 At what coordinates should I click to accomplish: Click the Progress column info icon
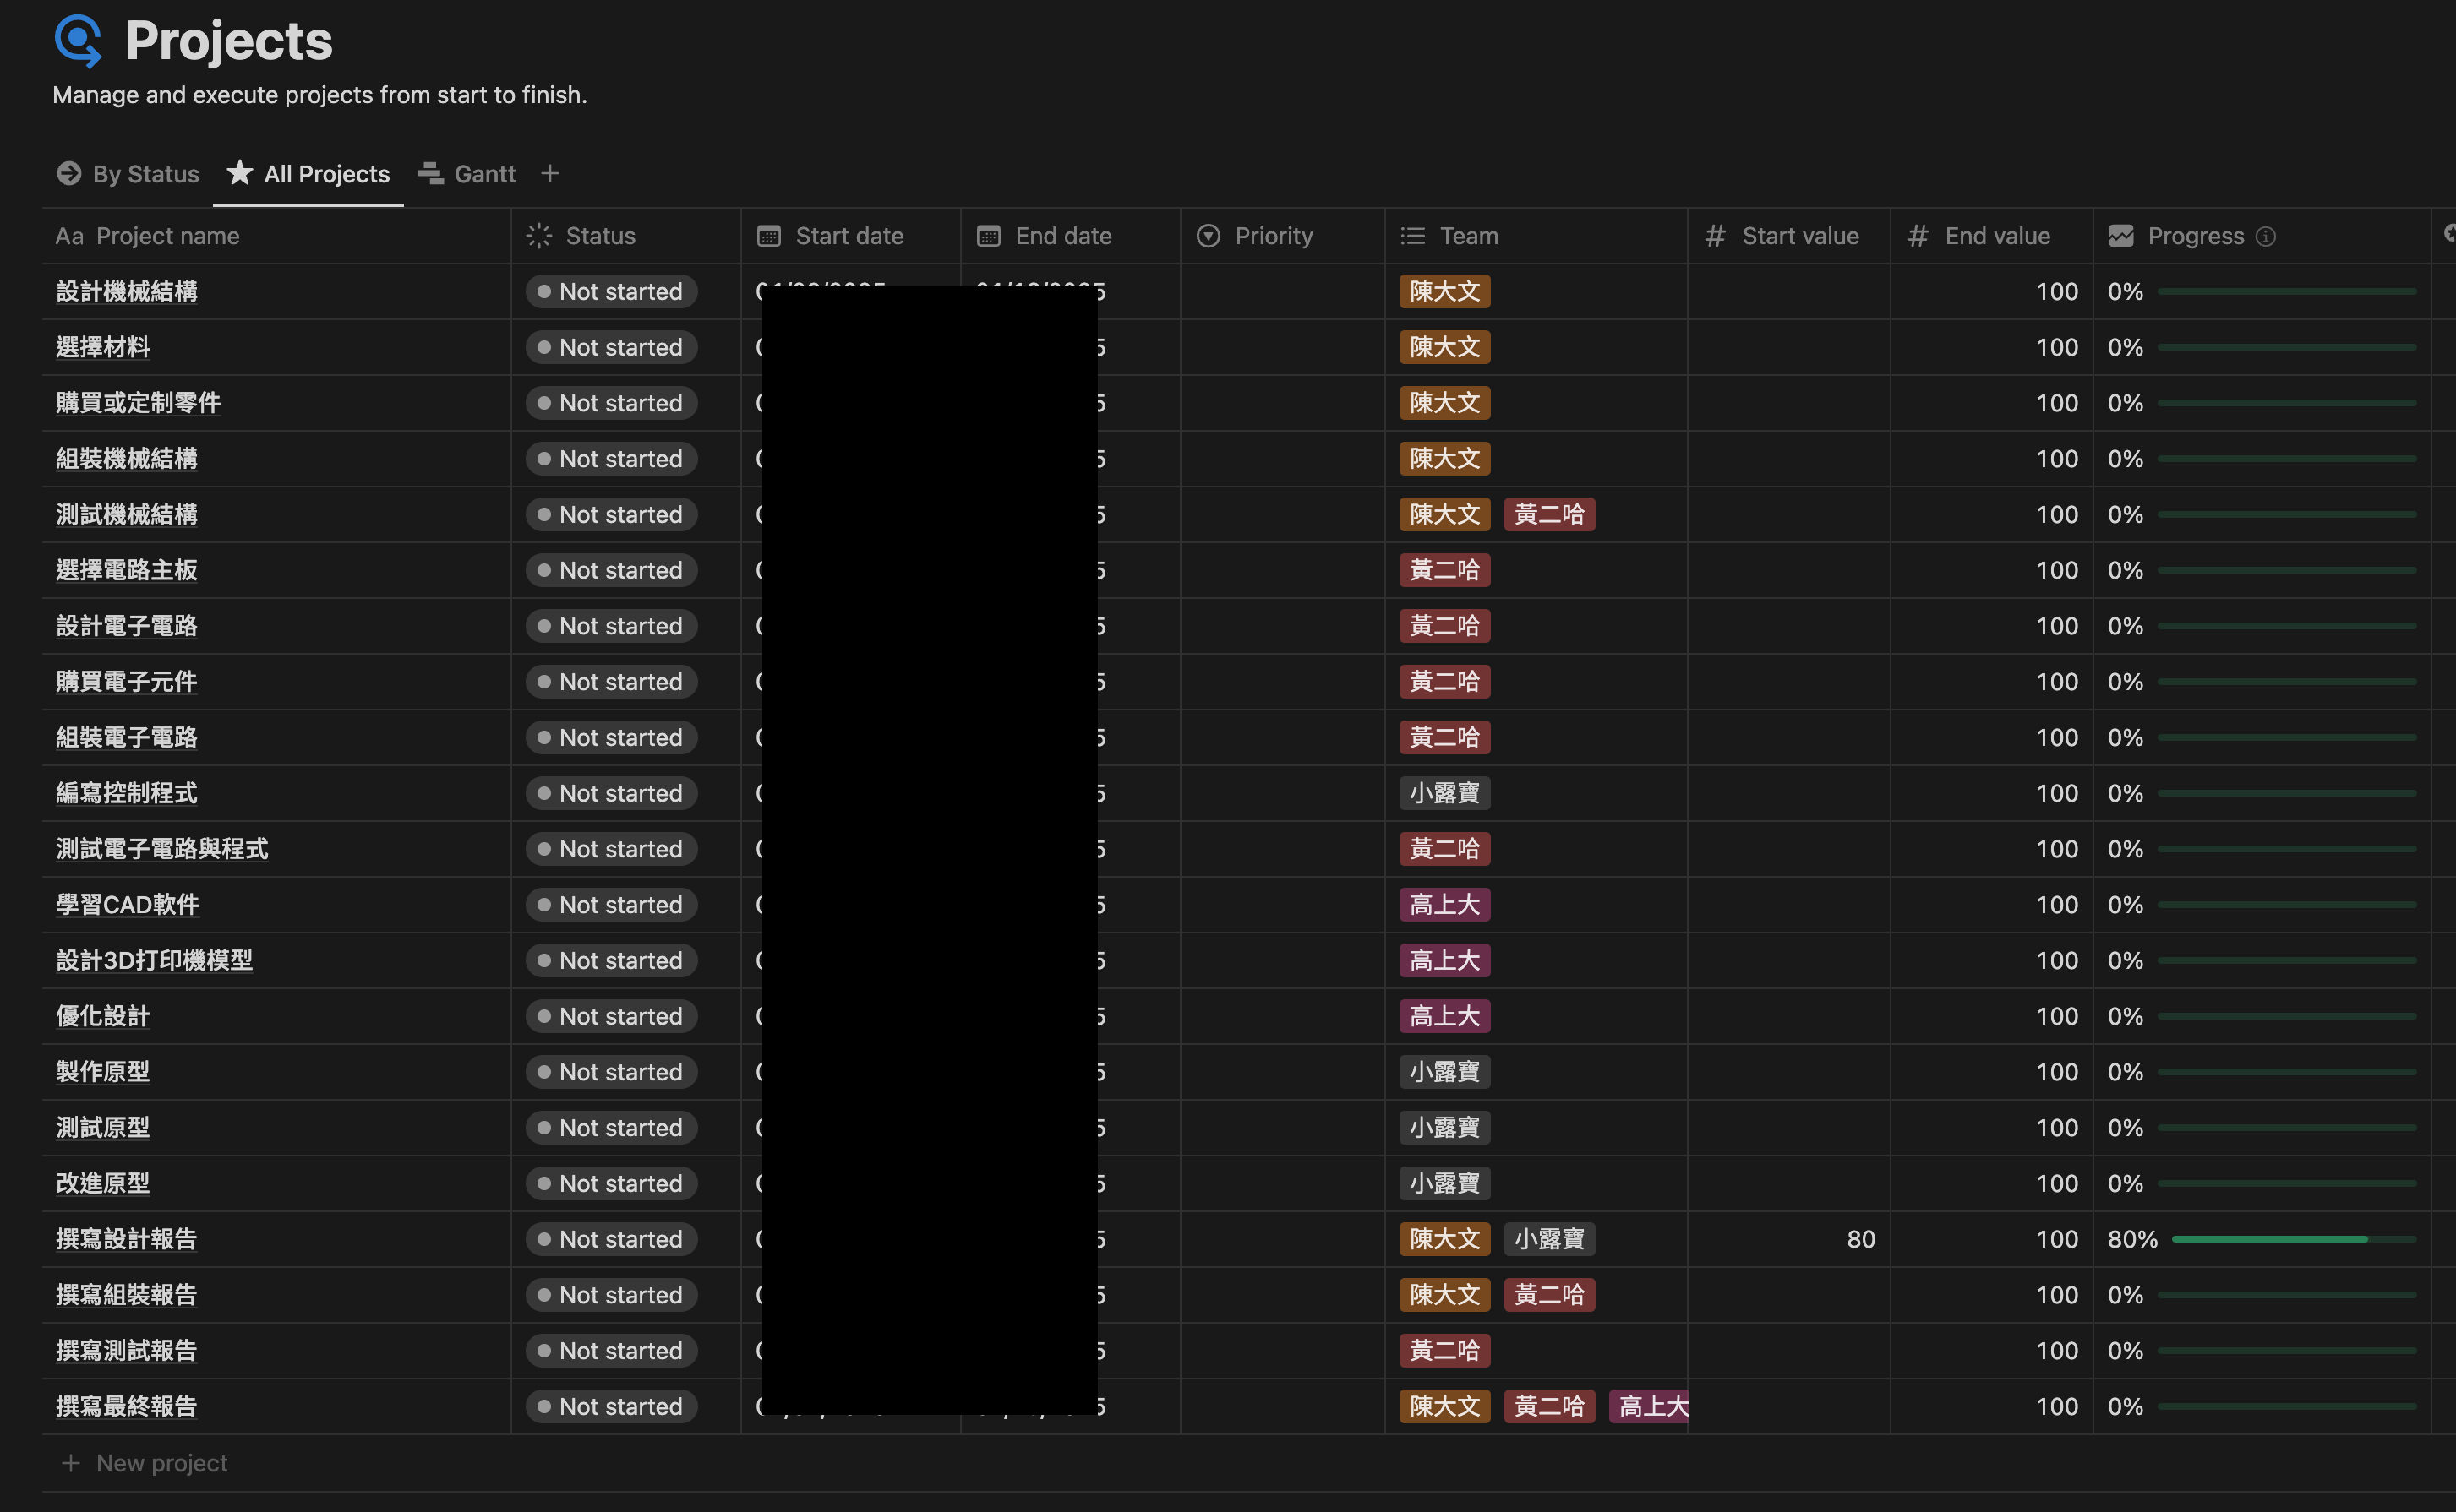coord(2266,236)
